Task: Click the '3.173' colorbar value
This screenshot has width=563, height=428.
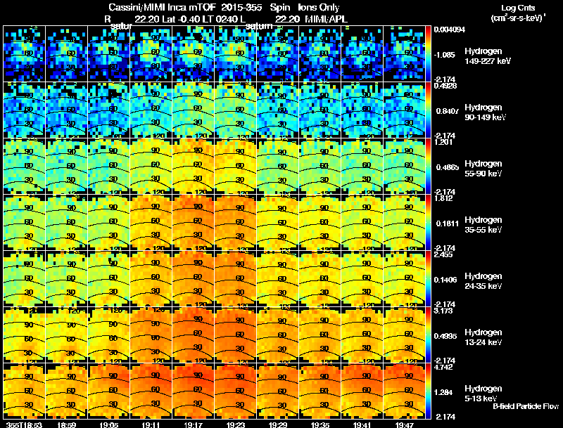Action: coord(443,311)
